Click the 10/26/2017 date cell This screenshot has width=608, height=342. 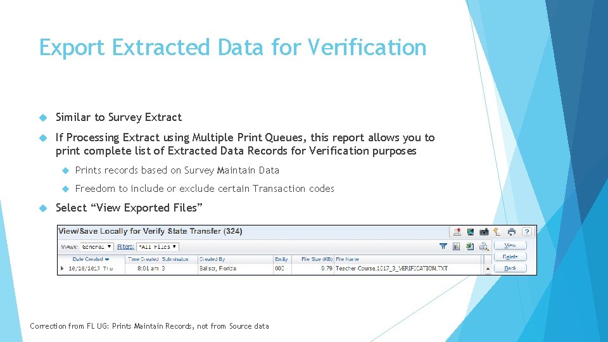pos(91,269)
